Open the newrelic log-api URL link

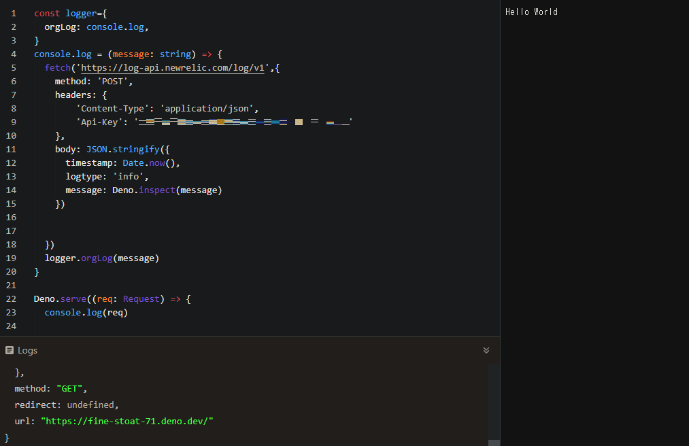173,68
